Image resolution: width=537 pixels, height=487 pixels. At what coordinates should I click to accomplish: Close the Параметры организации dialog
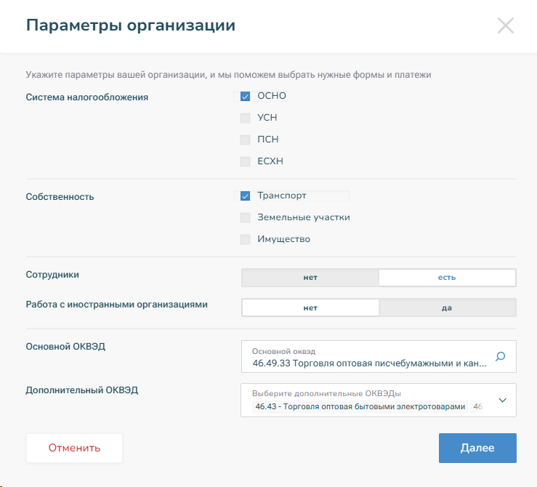point(505,25)
